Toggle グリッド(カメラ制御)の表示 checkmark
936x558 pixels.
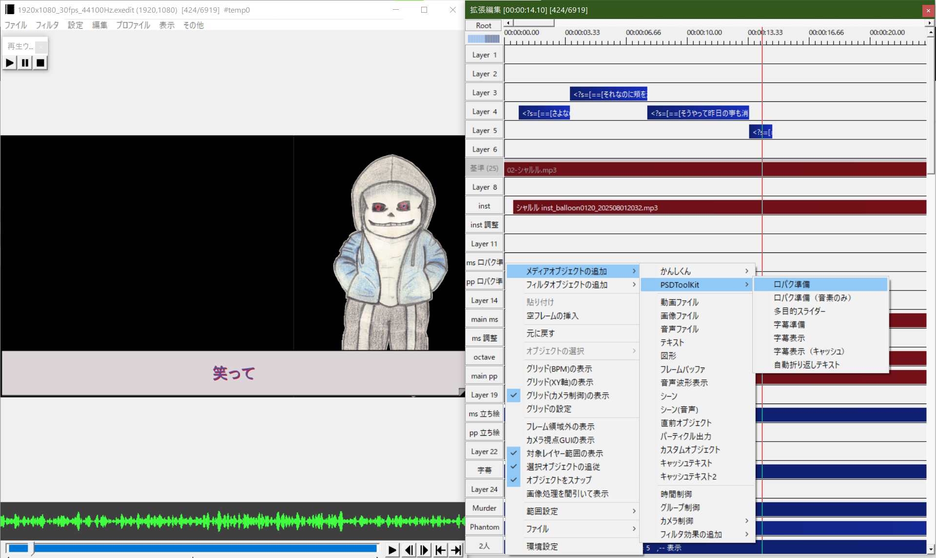[567, 396]
